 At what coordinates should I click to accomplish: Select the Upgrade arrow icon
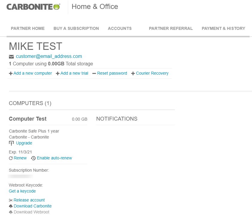pyautogui.click(x=11, y=143)
